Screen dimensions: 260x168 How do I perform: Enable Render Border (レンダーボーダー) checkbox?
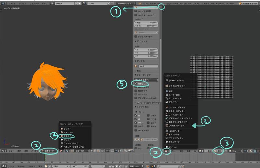136,37
